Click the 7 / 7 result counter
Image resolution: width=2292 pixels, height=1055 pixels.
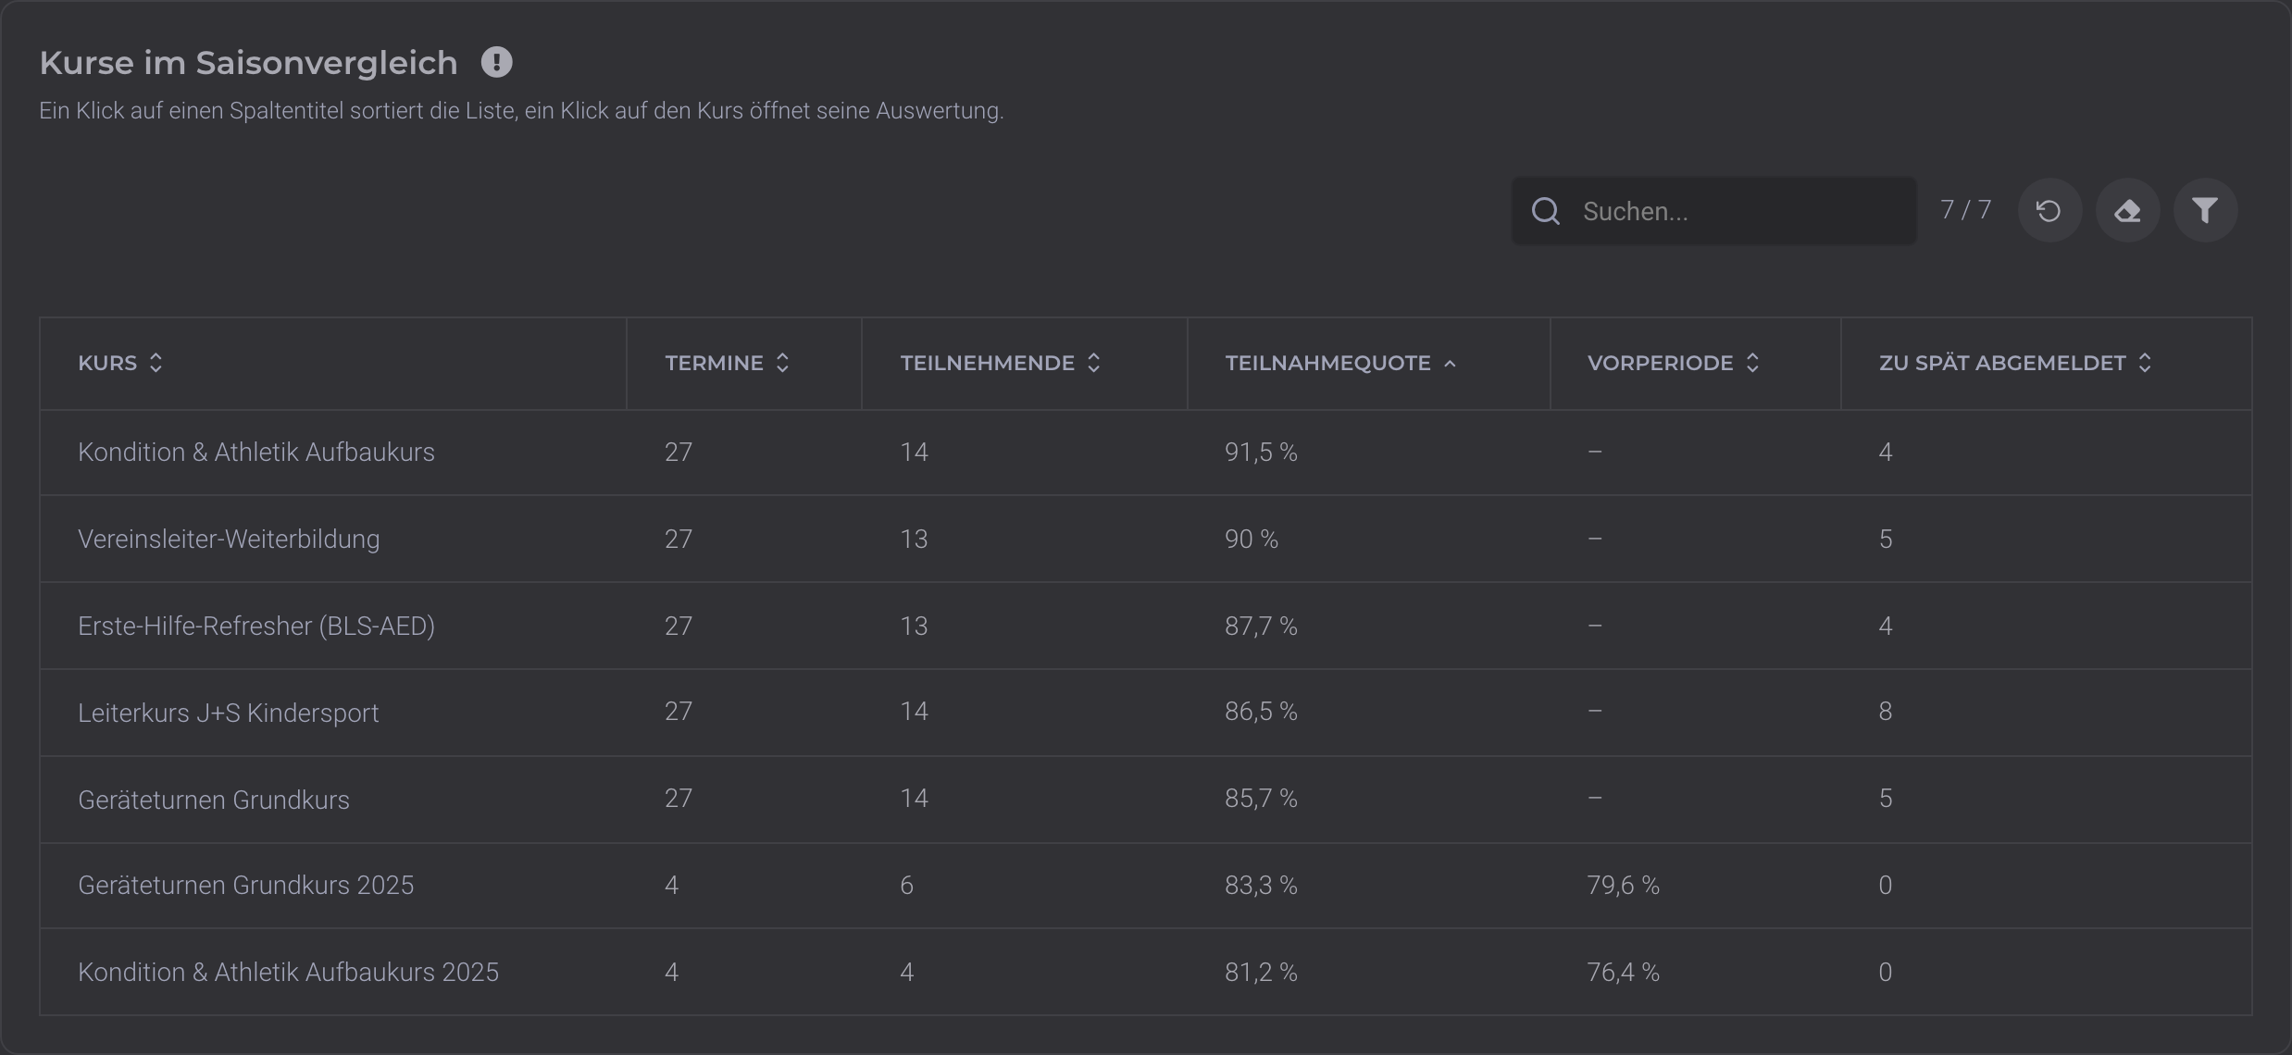(1965, 210)
